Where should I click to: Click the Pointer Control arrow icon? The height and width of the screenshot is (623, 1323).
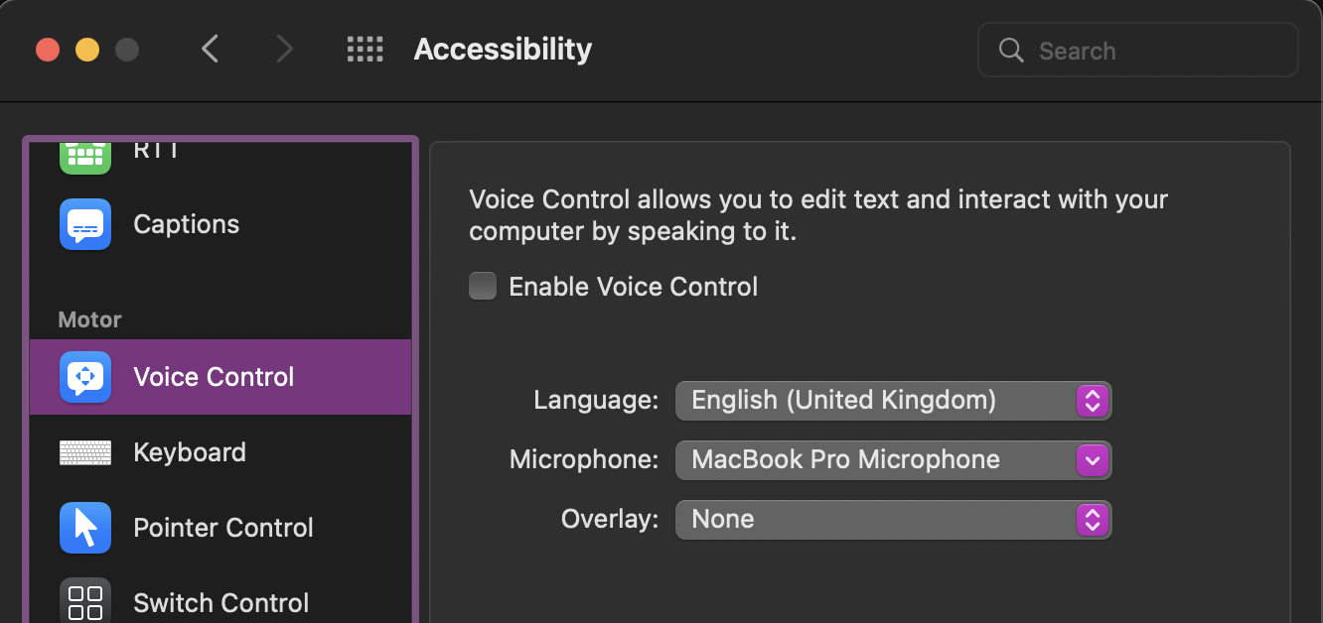[x=85, y=528]
